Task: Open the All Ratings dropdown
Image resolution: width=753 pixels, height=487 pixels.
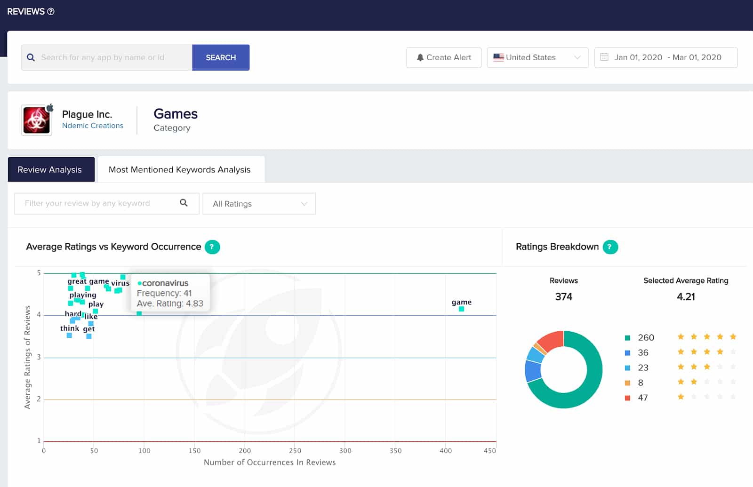Action: click(259, 204)
